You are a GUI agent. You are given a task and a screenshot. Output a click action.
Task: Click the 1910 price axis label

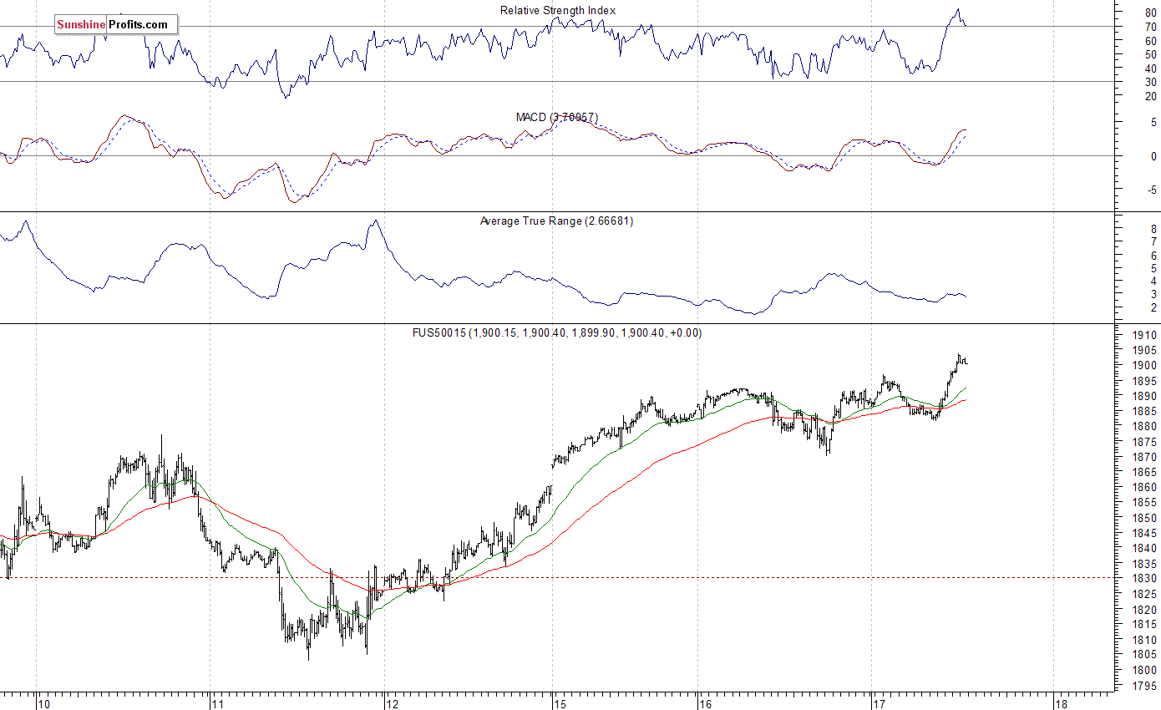(x=1145, y=336)
